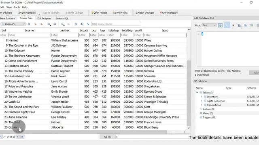This screenshot has height=145, width=259.
Task: Open the Help menu
Action: click(25, 7)
